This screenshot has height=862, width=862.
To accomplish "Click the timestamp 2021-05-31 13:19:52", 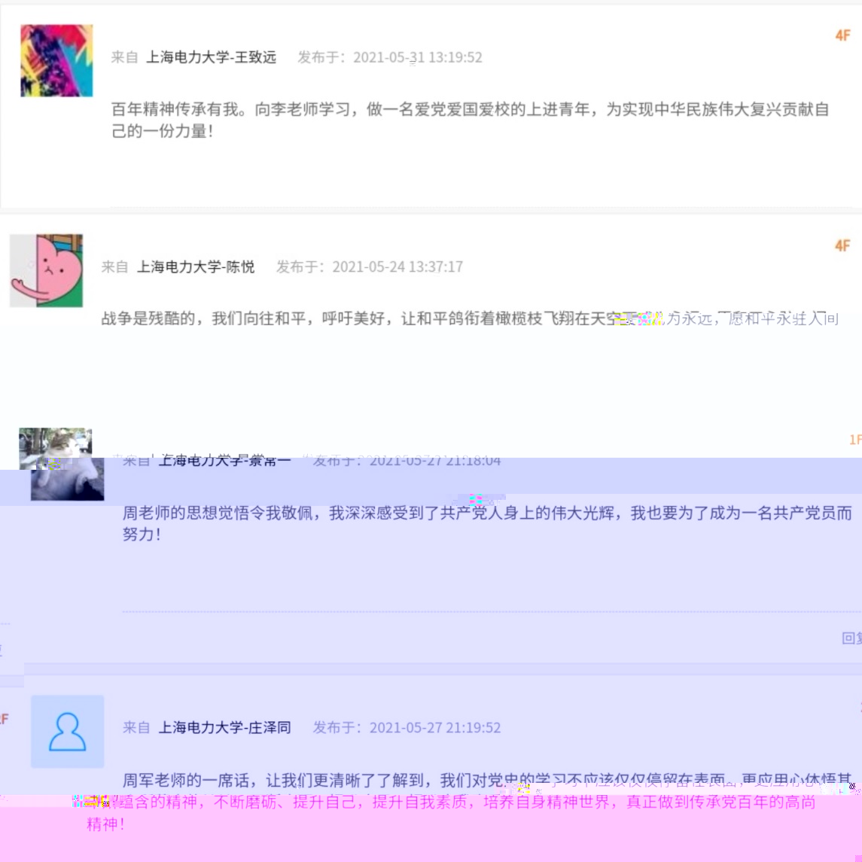I will (418, 57).
